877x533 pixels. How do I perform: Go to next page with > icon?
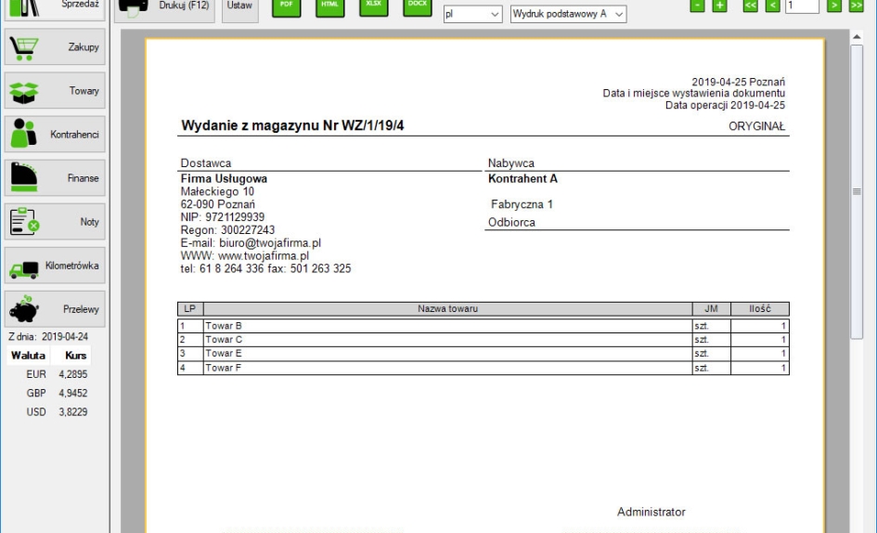(834, 6)
